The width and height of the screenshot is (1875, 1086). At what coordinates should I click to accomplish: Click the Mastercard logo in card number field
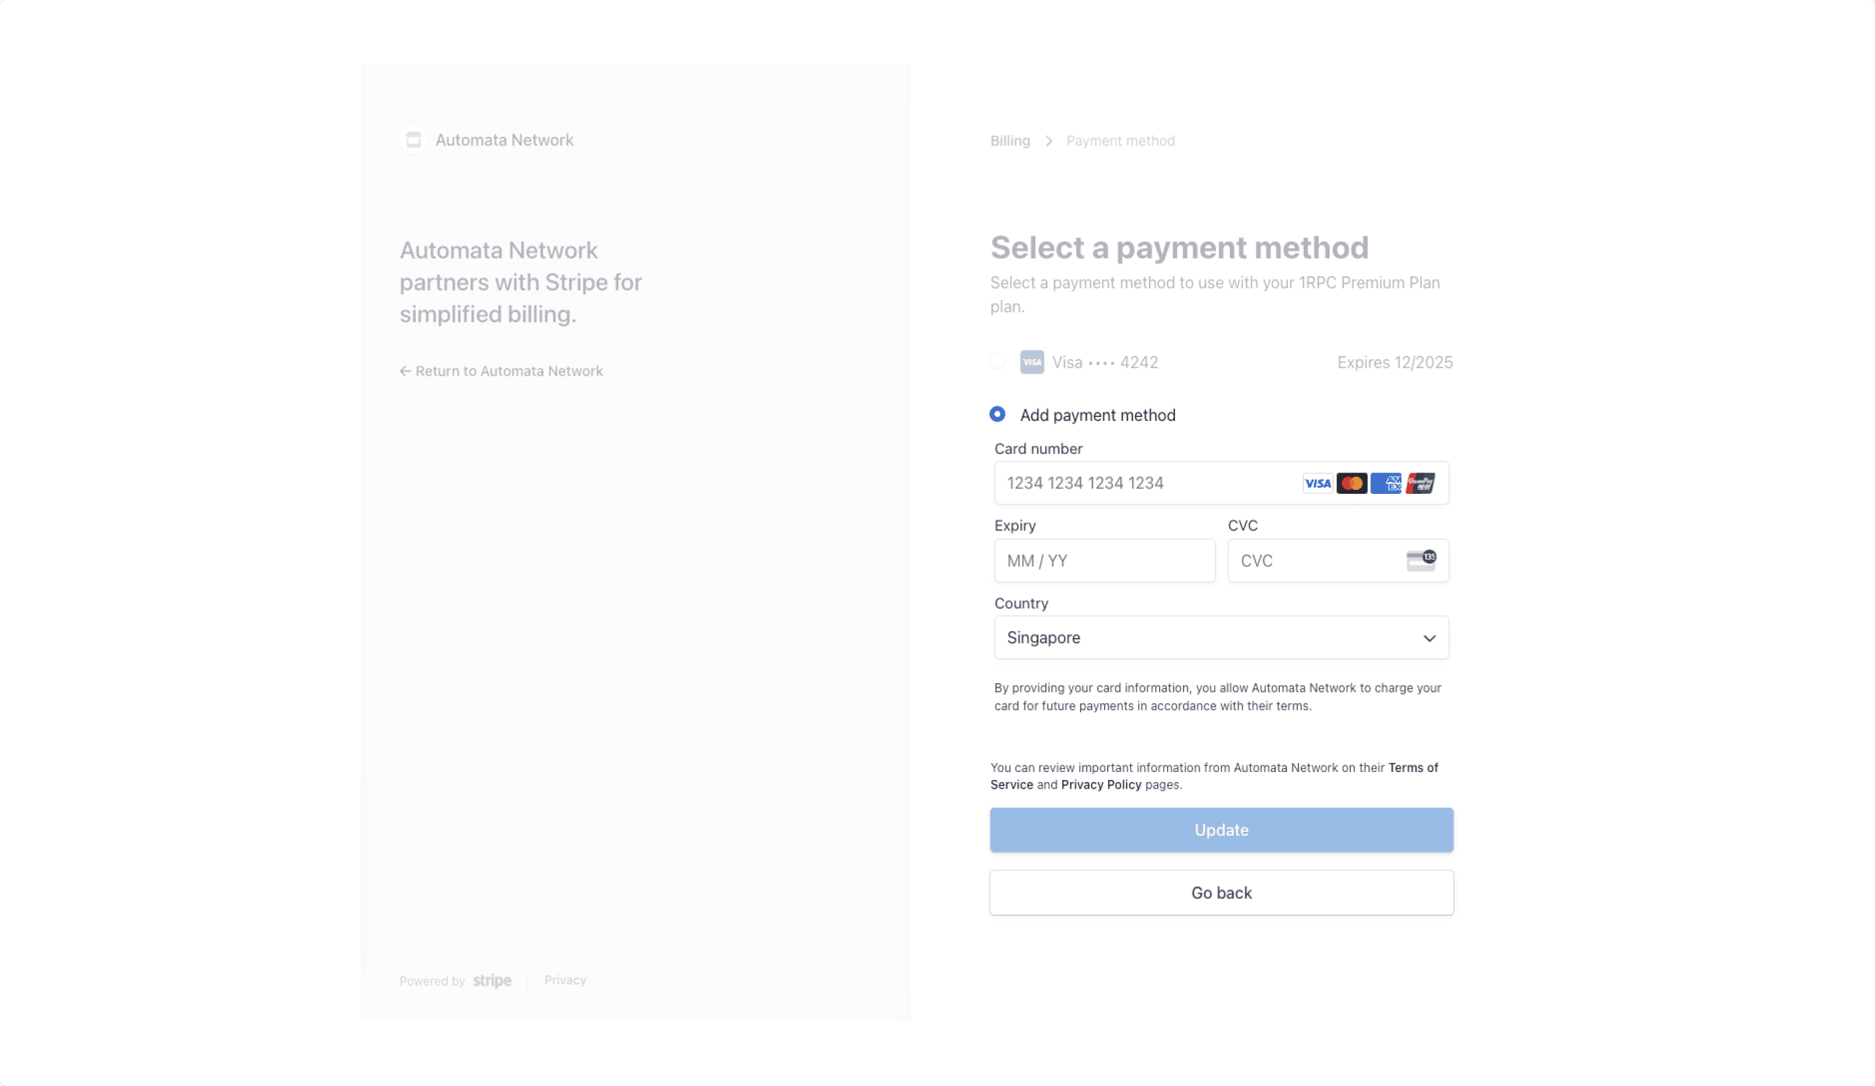coord(1351,483)
